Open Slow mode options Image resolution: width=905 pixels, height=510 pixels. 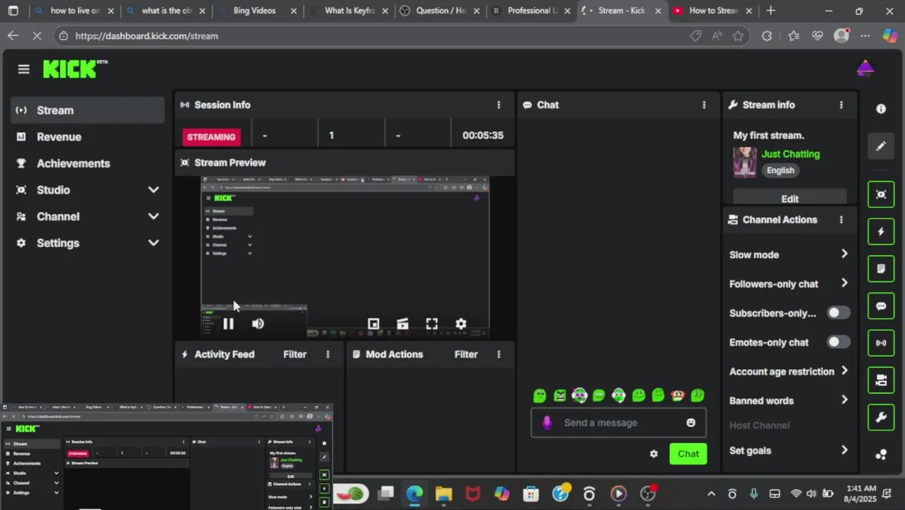(789, 255)
